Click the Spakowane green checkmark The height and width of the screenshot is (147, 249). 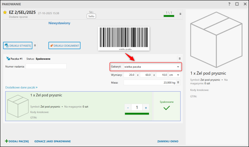click(x=166, y=109)
